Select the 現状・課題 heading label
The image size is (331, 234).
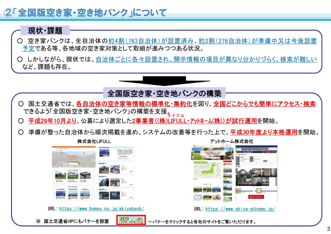(x=45, y=31)
